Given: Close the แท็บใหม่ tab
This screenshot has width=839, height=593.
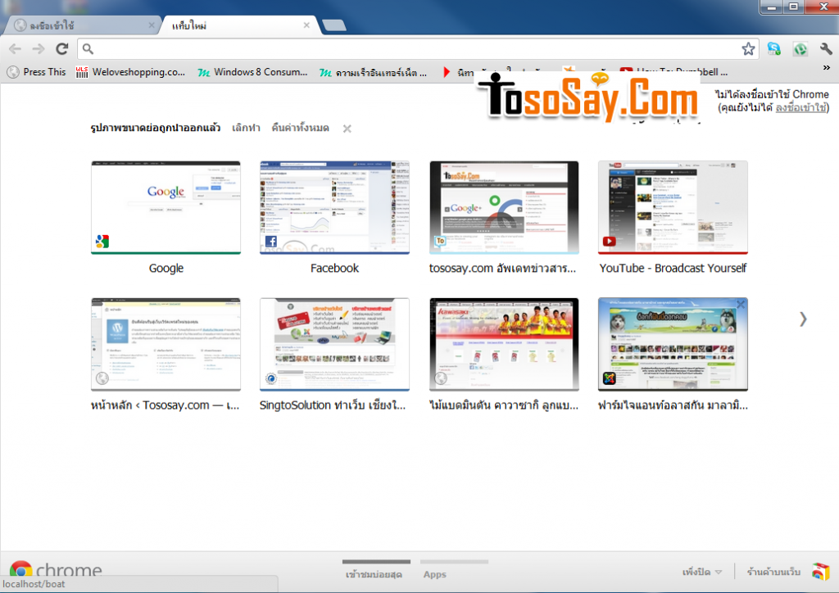Looking at the screenshot, I should click(306, 25).
